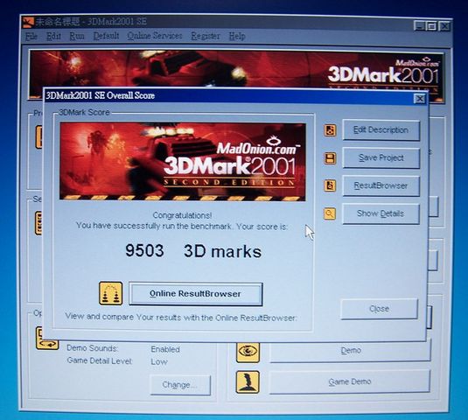Open the Help menu
Image resolution: width=468 pixels, height=420 pixels.
[237, 37]
